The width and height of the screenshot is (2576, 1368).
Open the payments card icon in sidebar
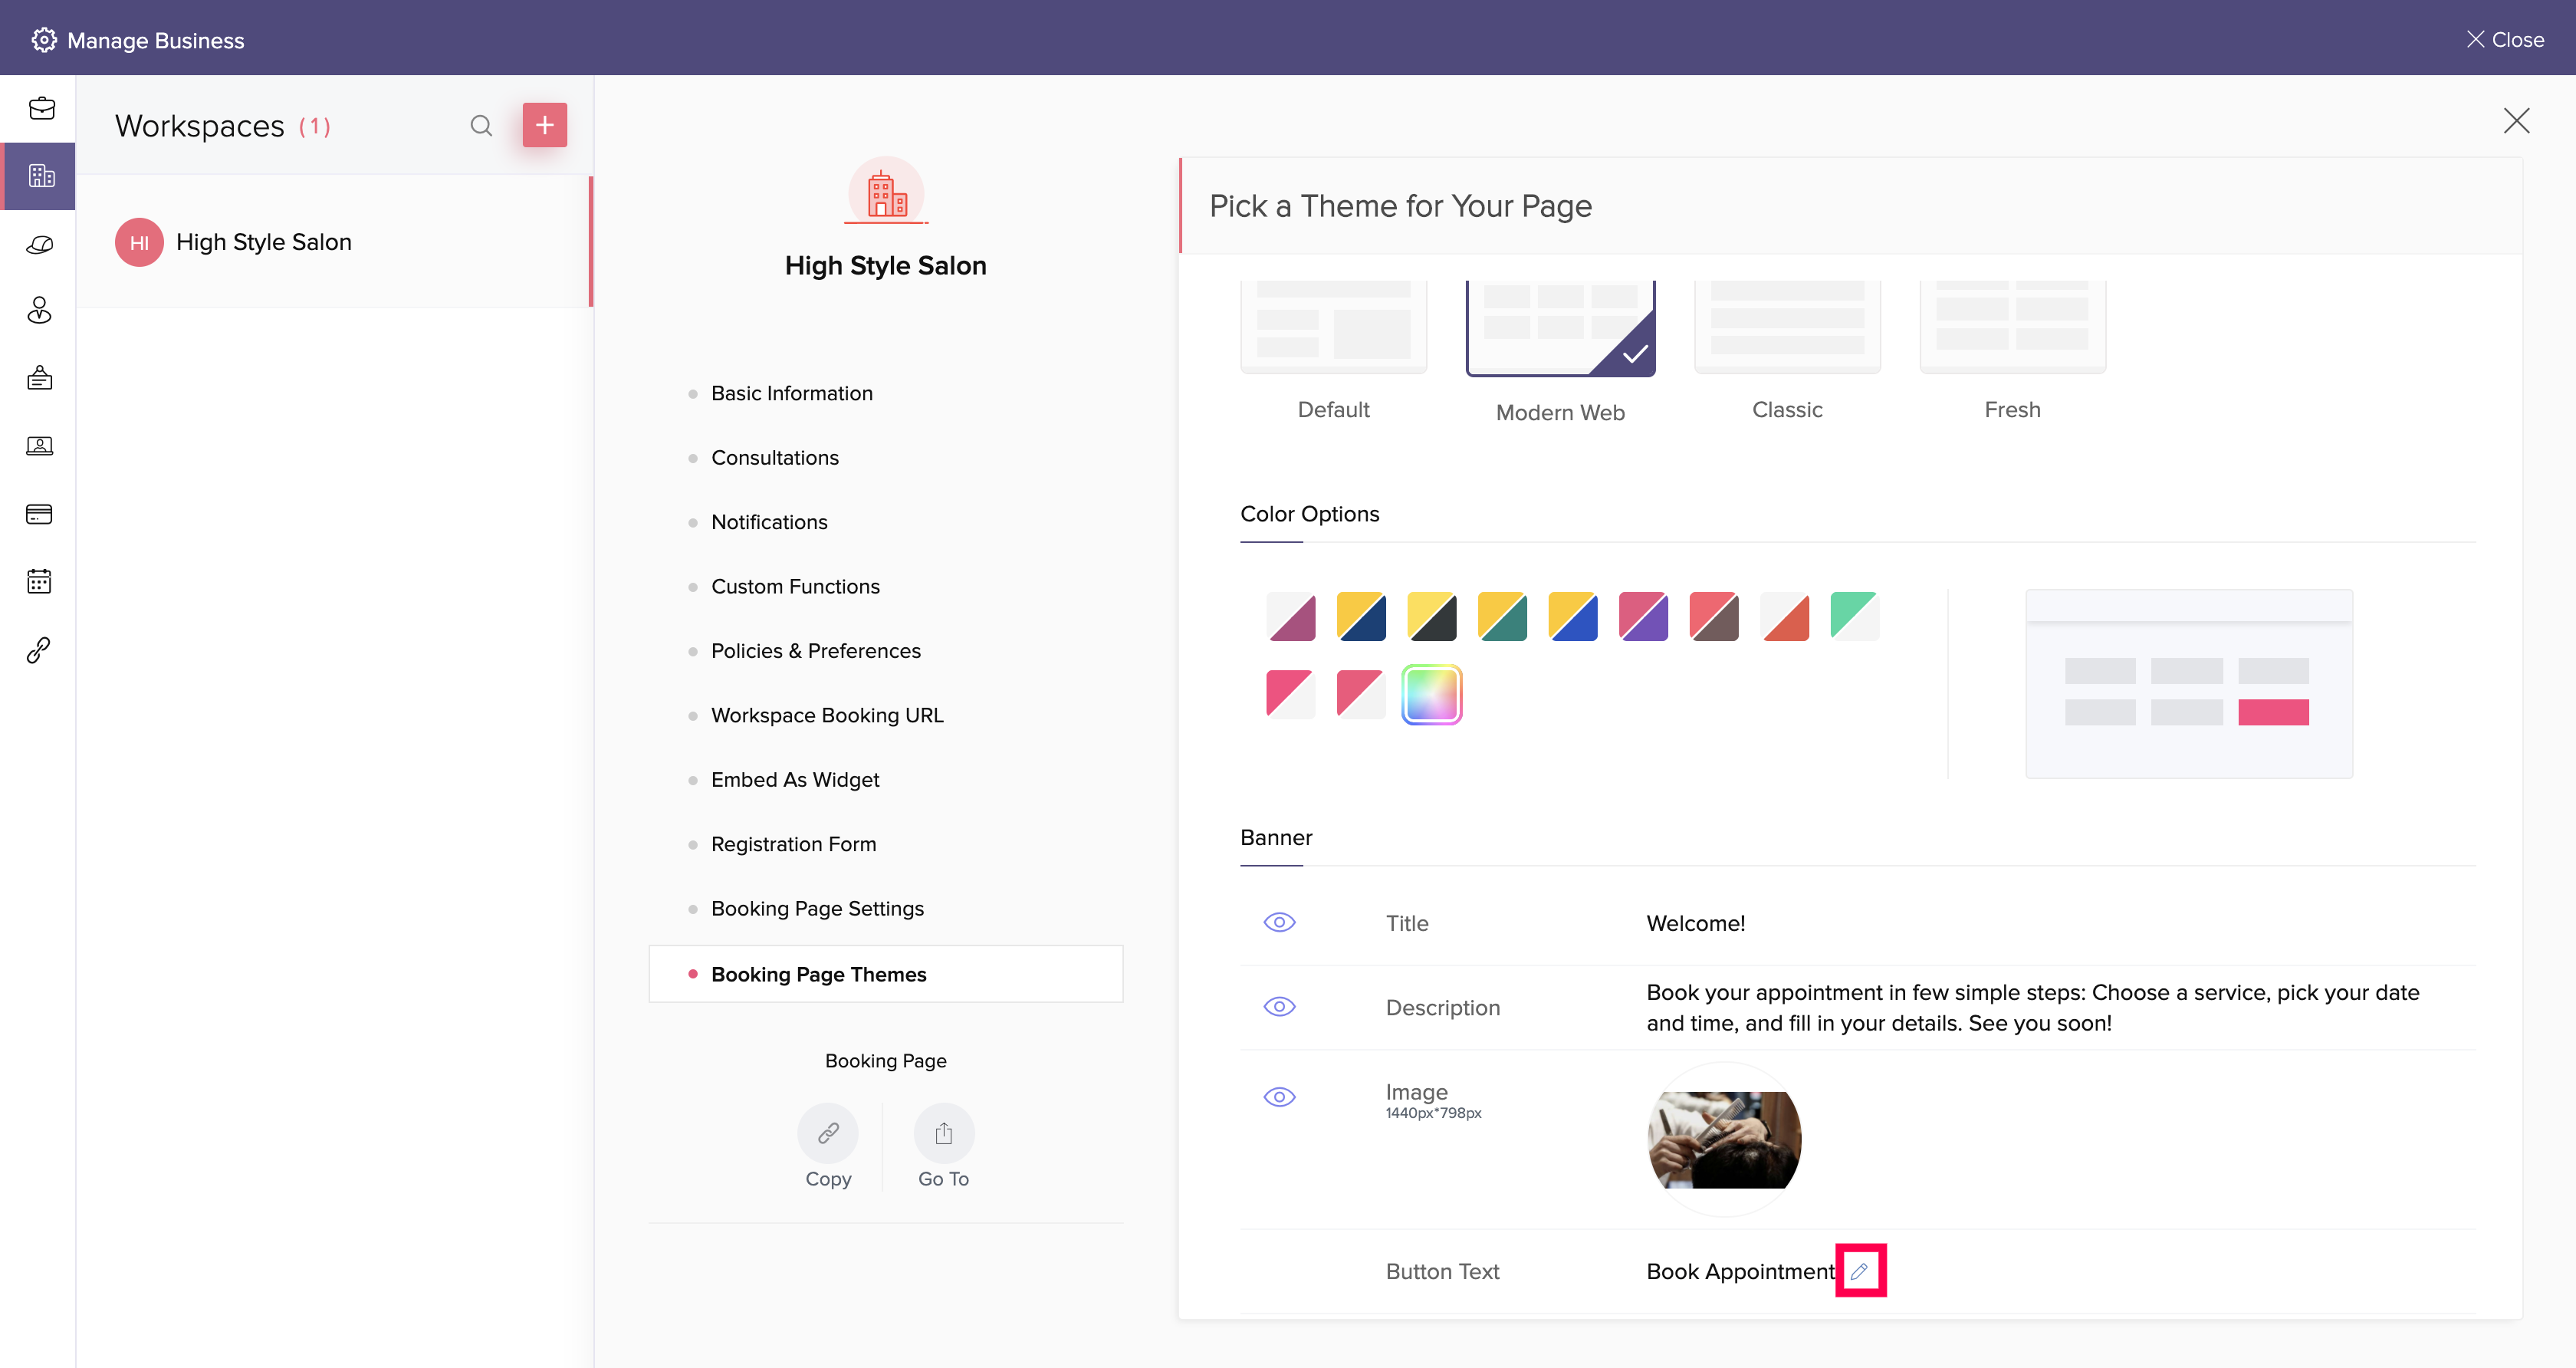click(39, 513)
